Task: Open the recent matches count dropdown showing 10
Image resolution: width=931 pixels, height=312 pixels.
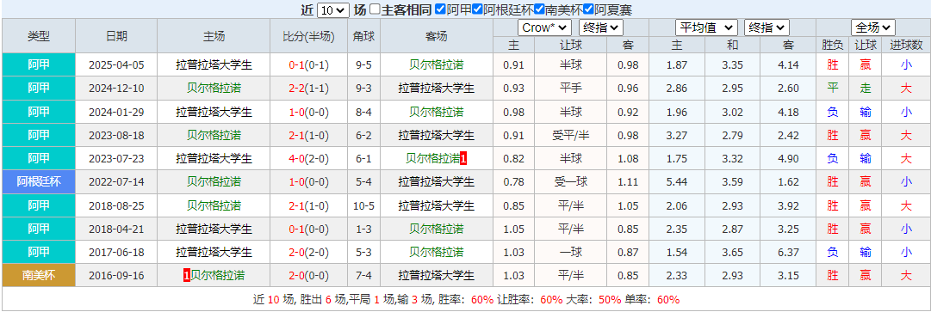Action: pyautogui.click(x=333, y=10)
